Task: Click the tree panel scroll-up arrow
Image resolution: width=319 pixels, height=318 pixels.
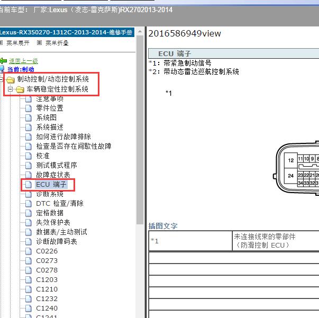Action: click(x=140, y=32)
